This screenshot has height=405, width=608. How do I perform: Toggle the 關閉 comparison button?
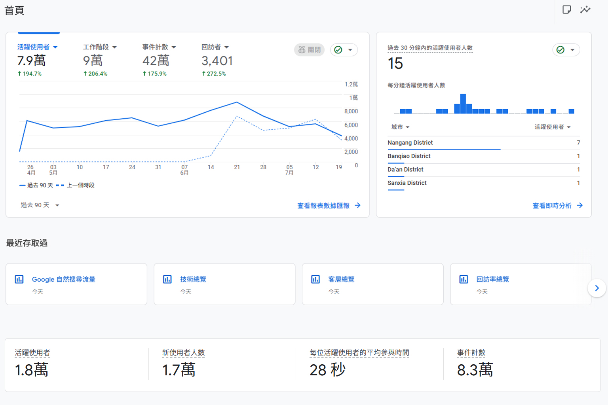pos(309,50)
